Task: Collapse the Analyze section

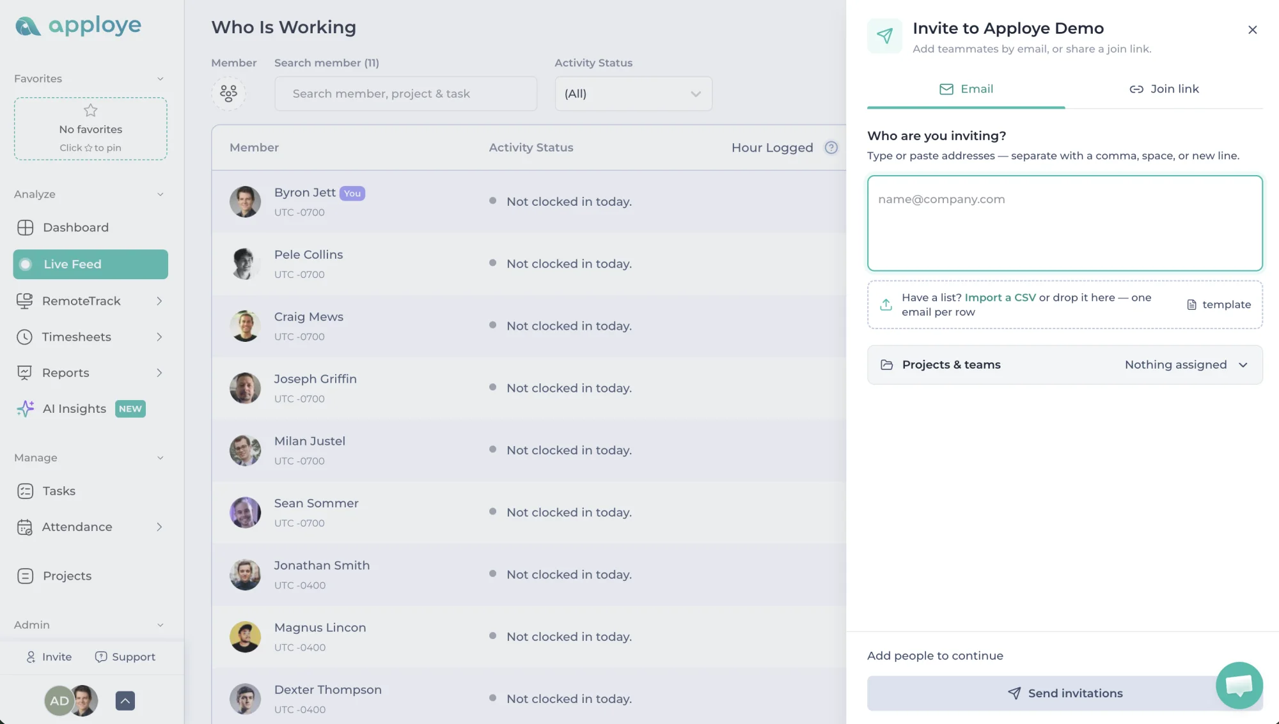Action: tap(161, 194)
